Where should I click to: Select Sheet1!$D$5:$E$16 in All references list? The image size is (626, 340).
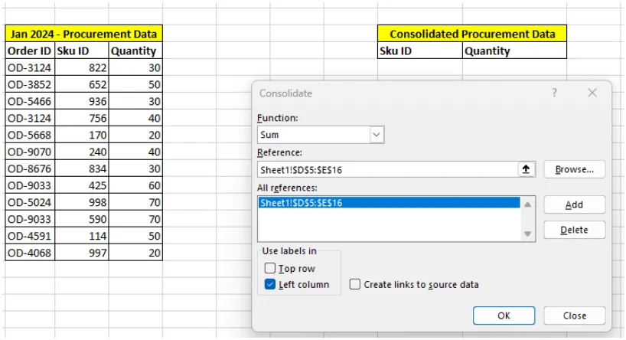pyautogui.click(x=389, y=203)
